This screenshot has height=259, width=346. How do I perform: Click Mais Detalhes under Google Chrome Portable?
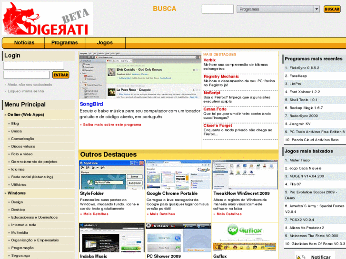pyautogui.click(x=162, y=214)
